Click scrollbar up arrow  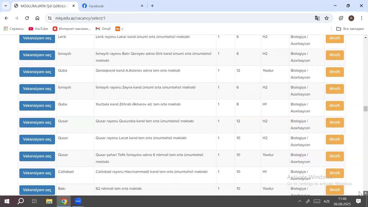tap(365, 37)
